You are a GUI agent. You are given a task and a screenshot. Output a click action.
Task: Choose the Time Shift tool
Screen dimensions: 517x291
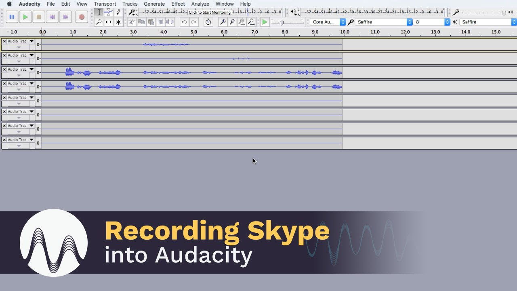pyautogui.click(x=108, y=21)
